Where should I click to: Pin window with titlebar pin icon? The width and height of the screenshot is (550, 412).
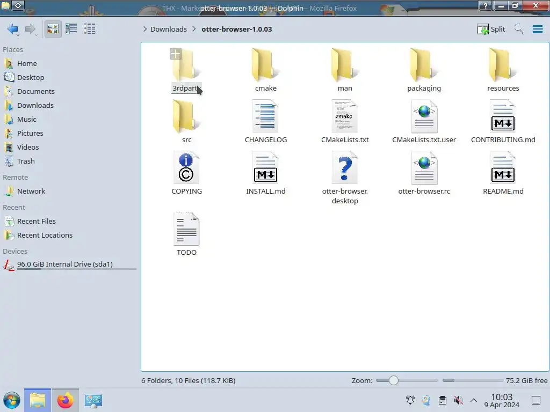pos(18,5)
